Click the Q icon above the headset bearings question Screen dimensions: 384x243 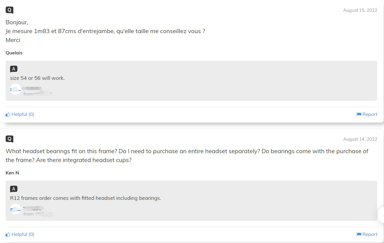tap(9, 139)
